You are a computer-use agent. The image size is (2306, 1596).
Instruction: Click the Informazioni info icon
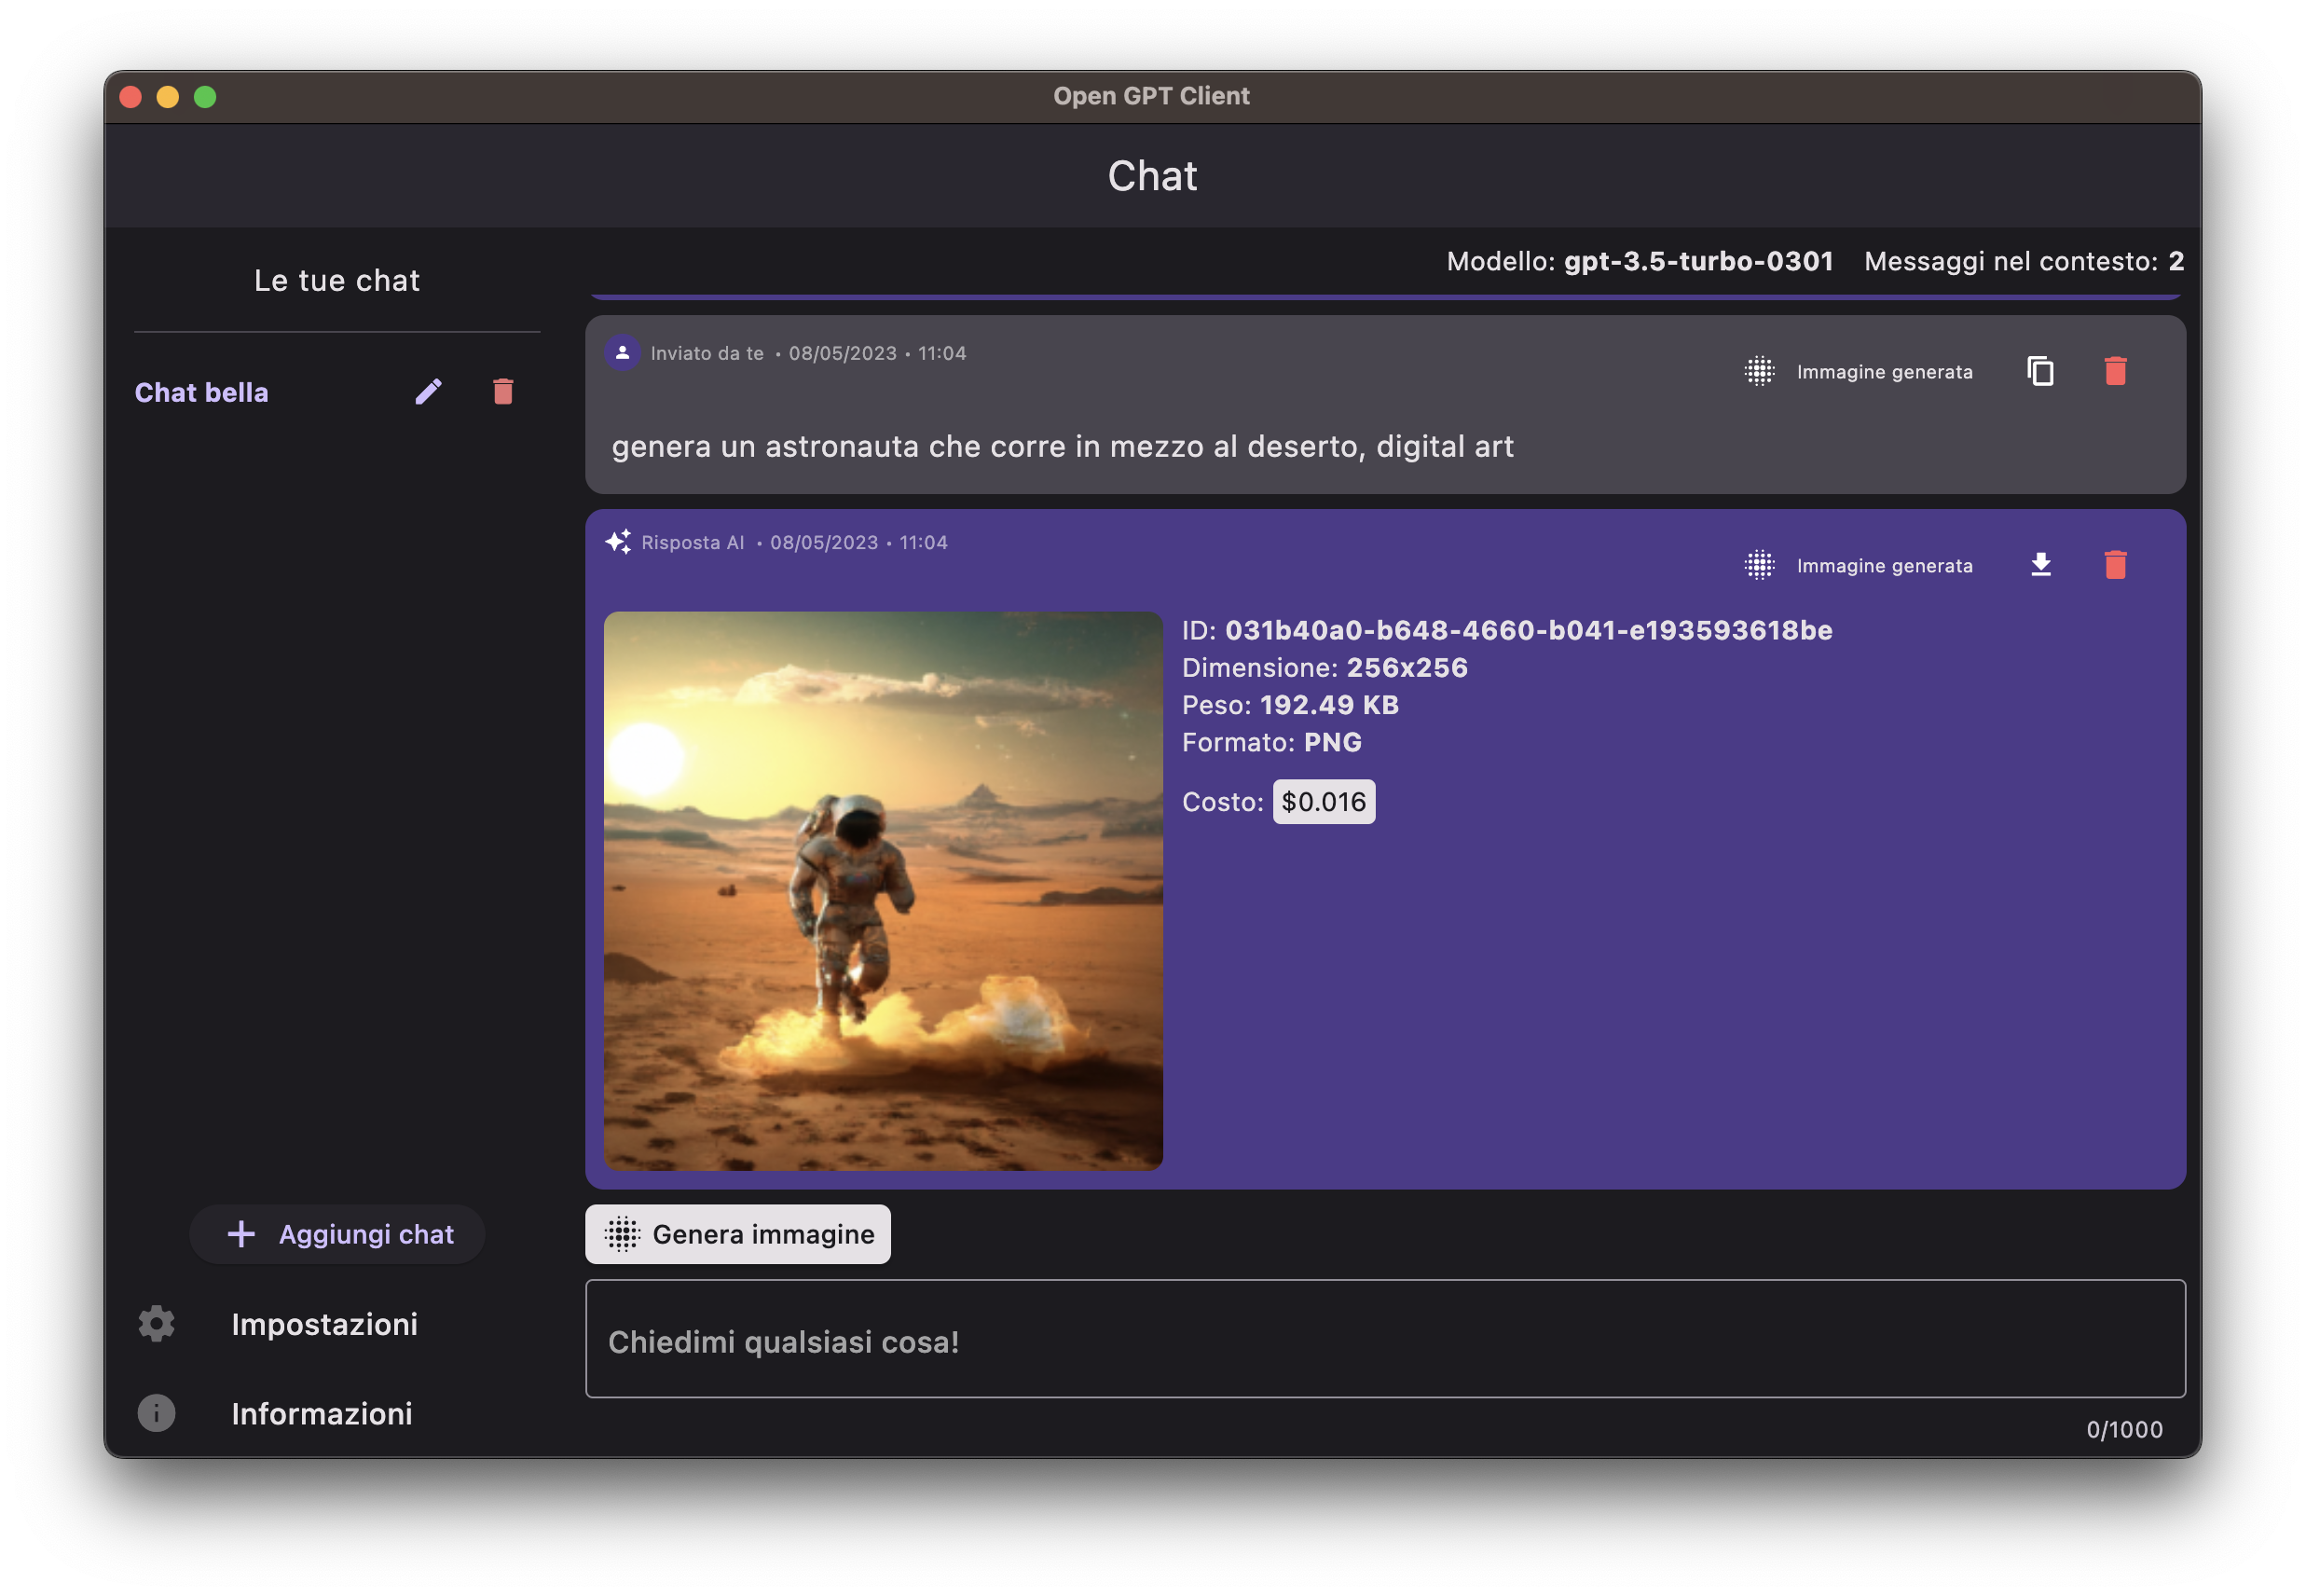point(157,1413)
